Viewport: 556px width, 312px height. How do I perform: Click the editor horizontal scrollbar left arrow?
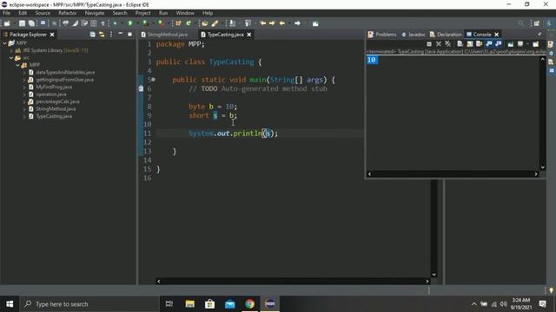click(x=158, y=281)
